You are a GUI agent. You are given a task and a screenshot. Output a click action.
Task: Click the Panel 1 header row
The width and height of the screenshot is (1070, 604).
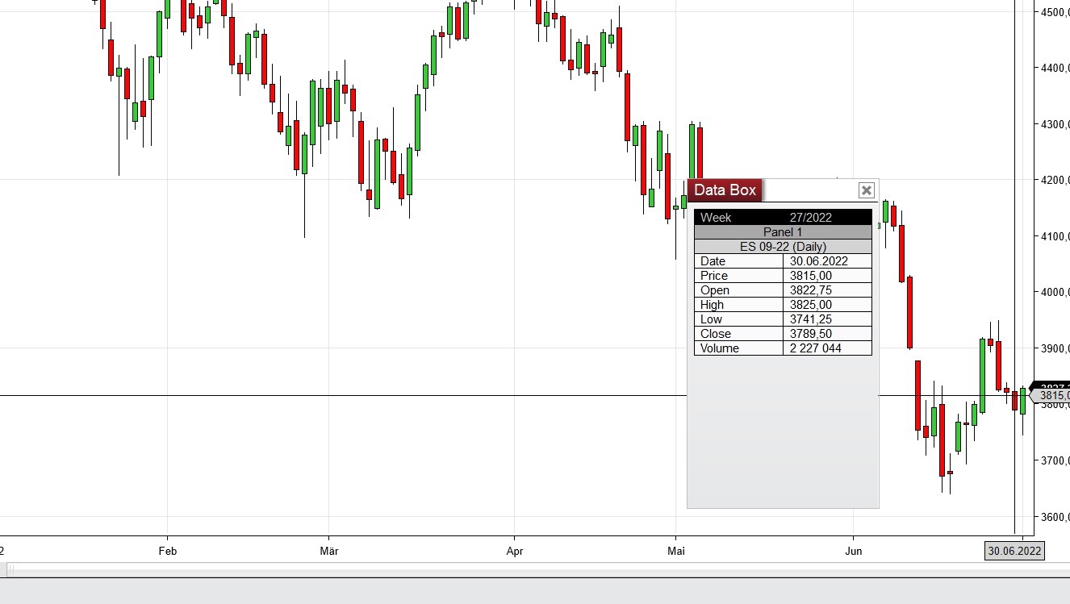pos(783,232)
